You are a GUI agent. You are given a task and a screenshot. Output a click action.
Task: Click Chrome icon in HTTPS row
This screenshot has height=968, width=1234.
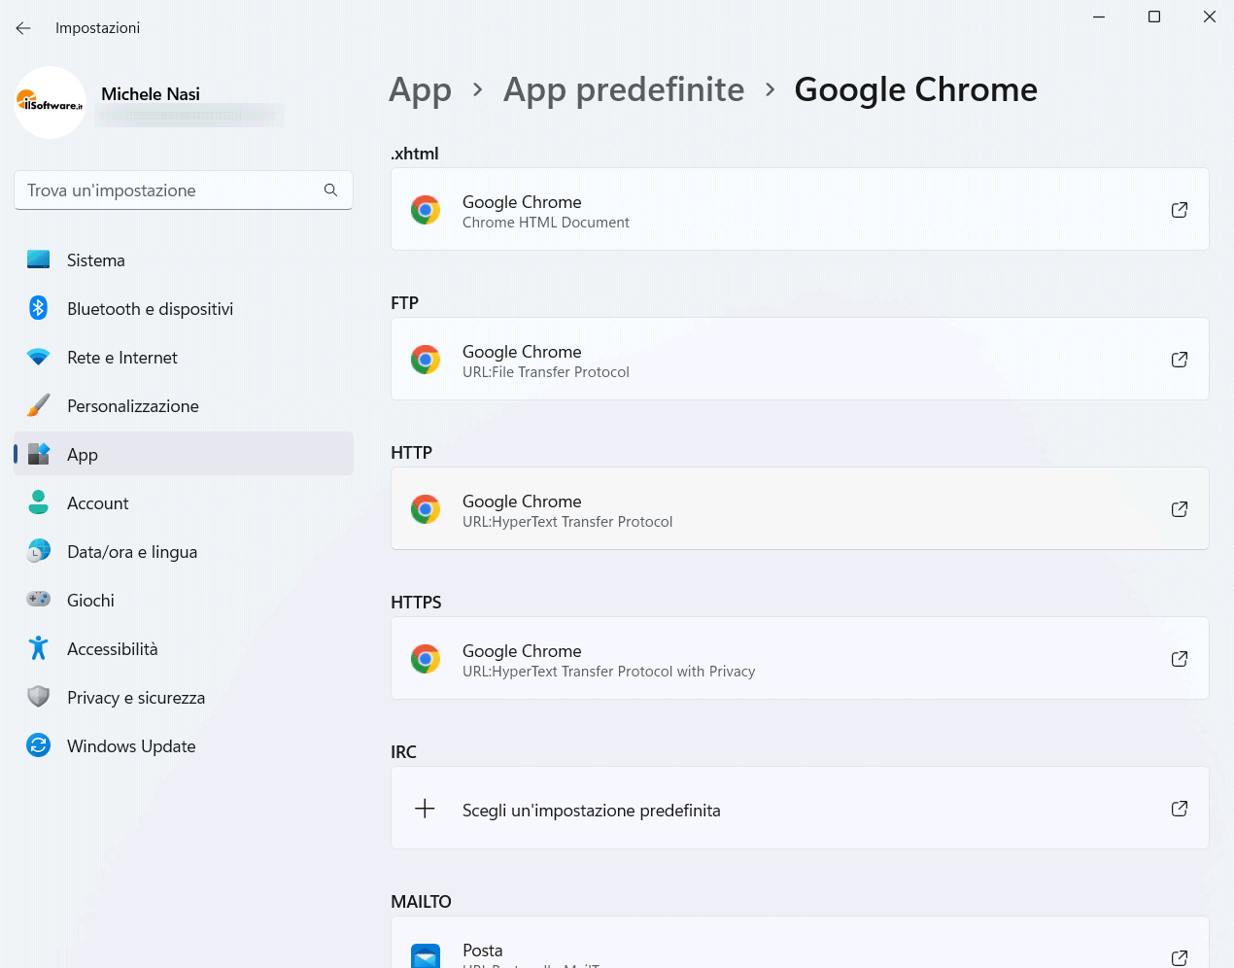click(426, 659)
